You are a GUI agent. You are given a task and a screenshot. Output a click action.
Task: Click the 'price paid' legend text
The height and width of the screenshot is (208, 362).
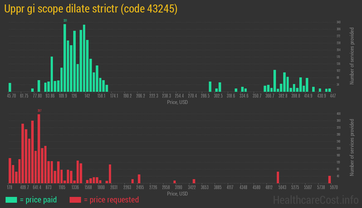[x=38, y=200]
